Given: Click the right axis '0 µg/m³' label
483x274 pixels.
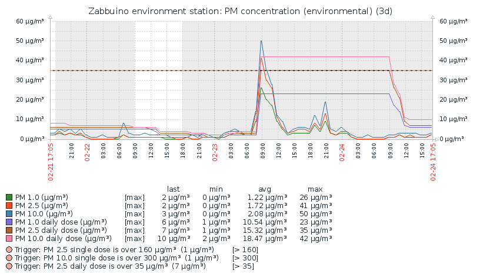Looking at the screenshot, I should [451, 139].
